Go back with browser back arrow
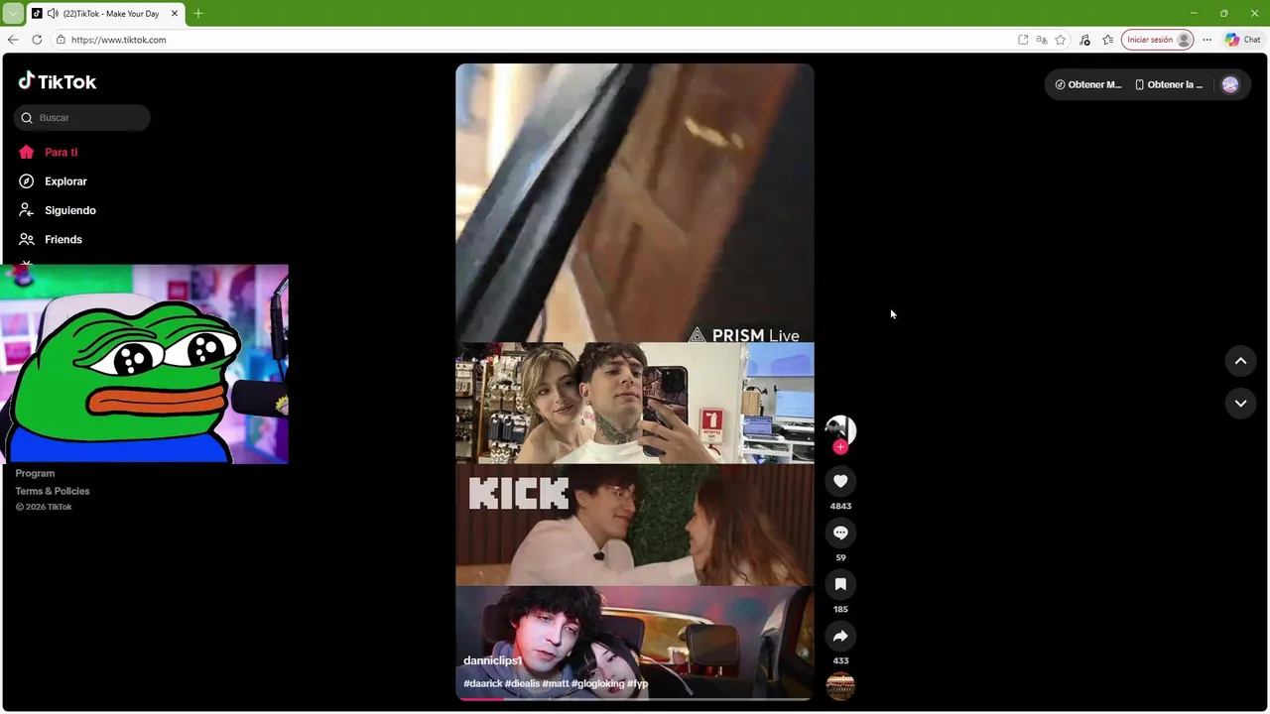1270x714 pixels. coord(13,40)
